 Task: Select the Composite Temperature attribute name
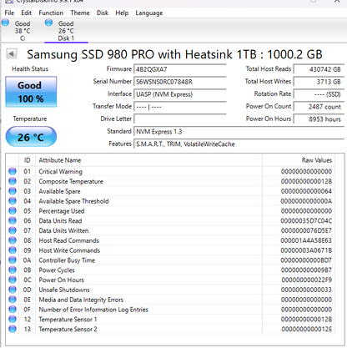click(71, 181)
